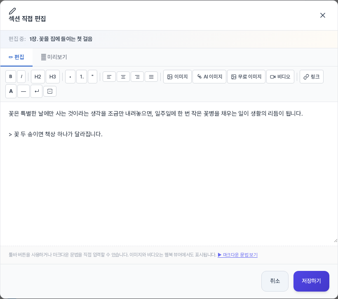This screenshot has width=338, height=299.
Task: Insert an image with 이미지 button
Action: click(177, 76)
